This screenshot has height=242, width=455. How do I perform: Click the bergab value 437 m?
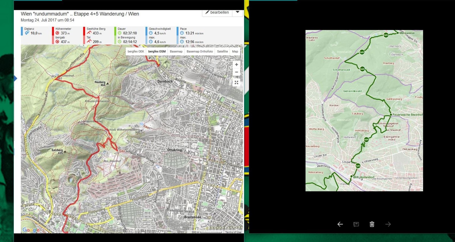pos(65,42)
